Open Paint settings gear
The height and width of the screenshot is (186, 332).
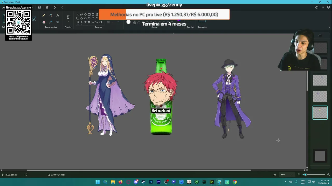click(328, 7)
